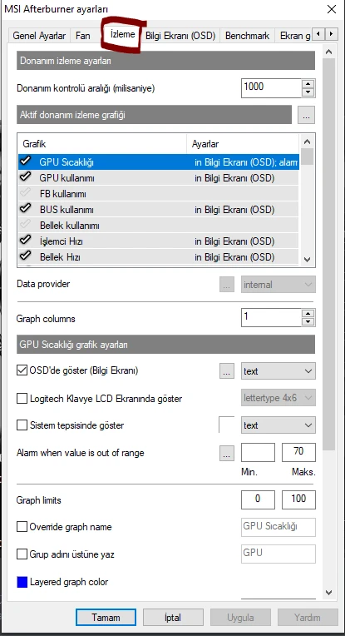The image size is (345, 636).
Task: Toggle the İşlemci Hızı checkmark
Action: (26, 241)
